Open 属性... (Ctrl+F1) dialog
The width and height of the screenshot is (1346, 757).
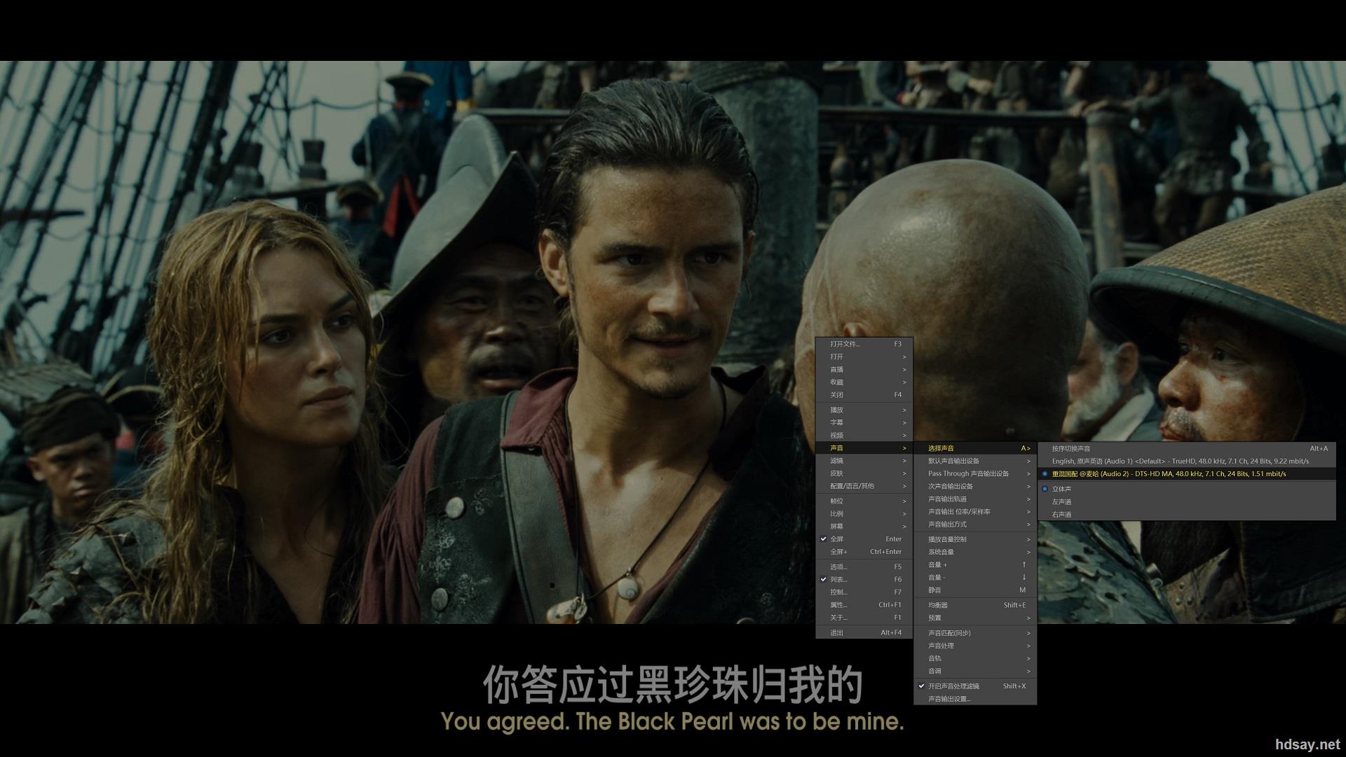[x=864, y=604]
